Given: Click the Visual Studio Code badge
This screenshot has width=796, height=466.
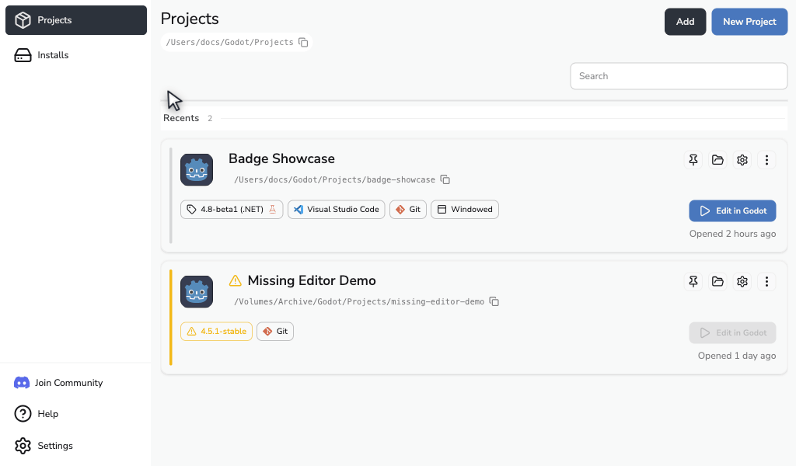Looking at the screenshot, I should (336, 210).
